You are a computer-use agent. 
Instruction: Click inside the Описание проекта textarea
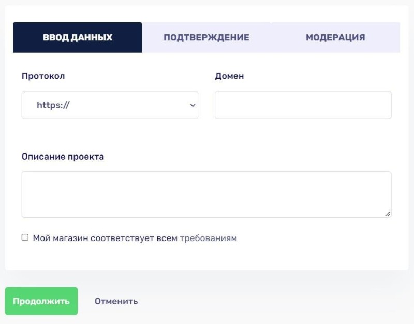coord(206,194)
